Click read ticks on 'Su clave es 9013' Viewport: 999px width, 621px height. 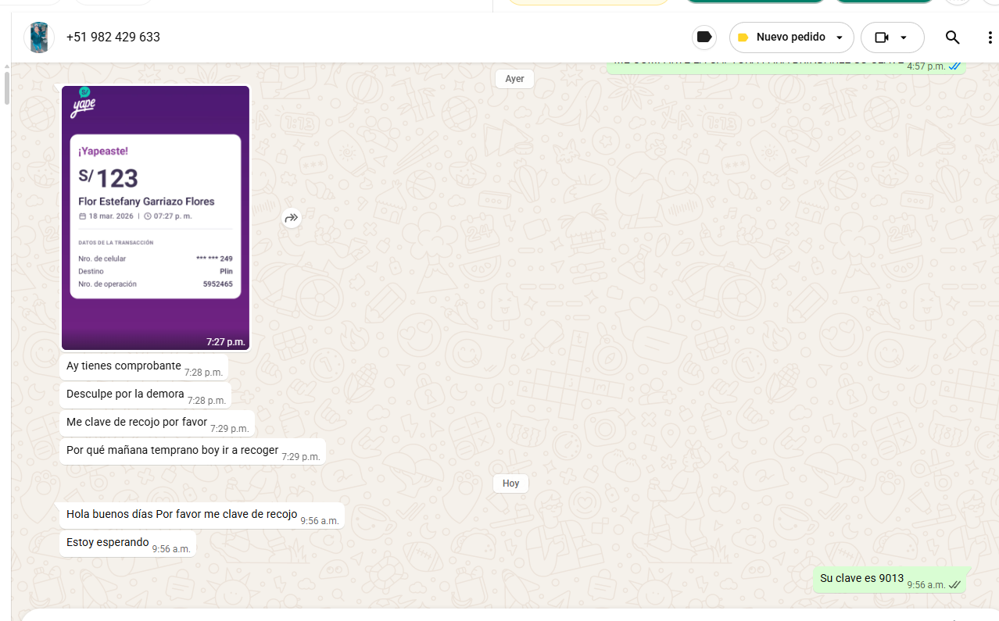954,584
